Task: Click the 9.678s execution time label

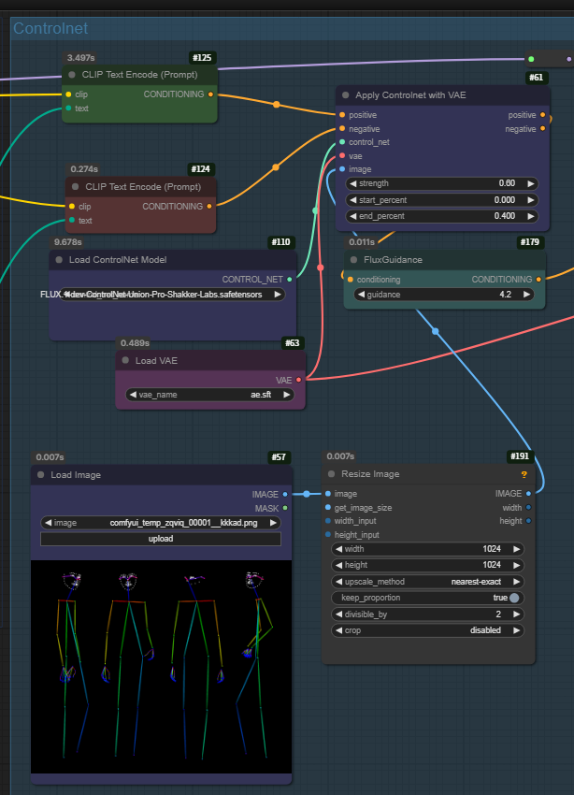Action: tap(68, 242)
